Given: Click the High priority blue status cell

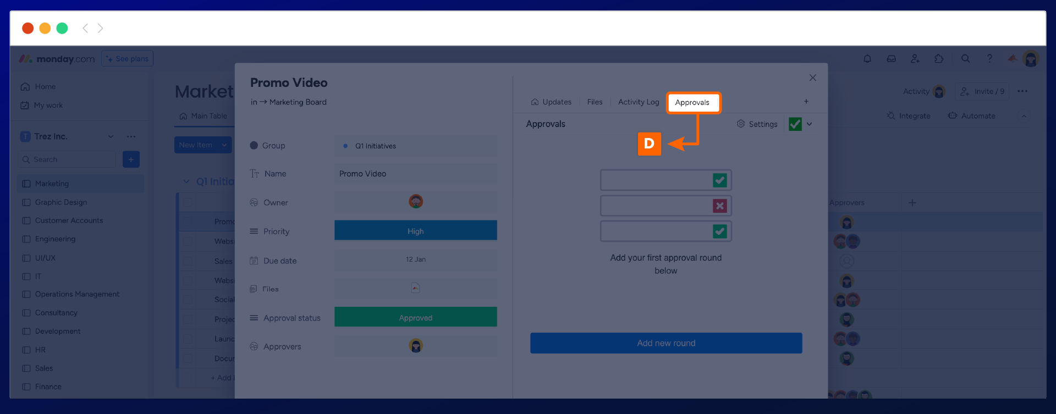Looking at the screenshot, I should tap(415, 231).
